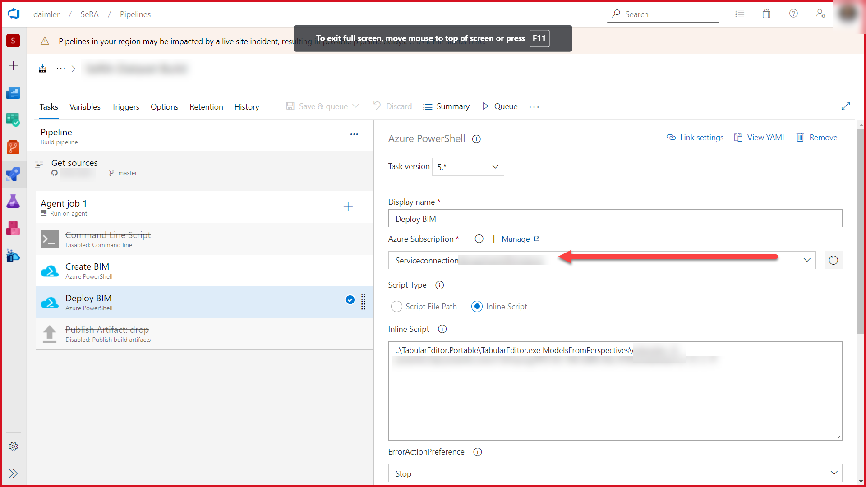Screen dimensions: 866x487
Task: Select the Repos branch icon
Action: (x=13, y=147)
